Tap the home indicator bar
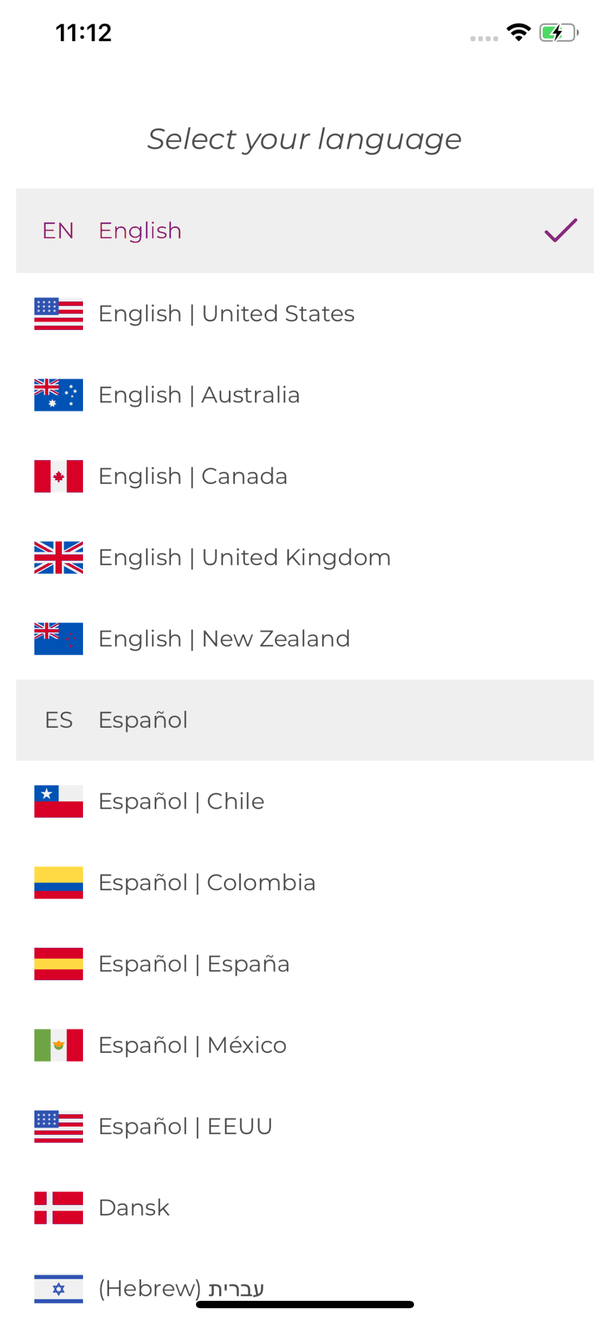This screenshot has height=1320, width=610. [305, 1304]
